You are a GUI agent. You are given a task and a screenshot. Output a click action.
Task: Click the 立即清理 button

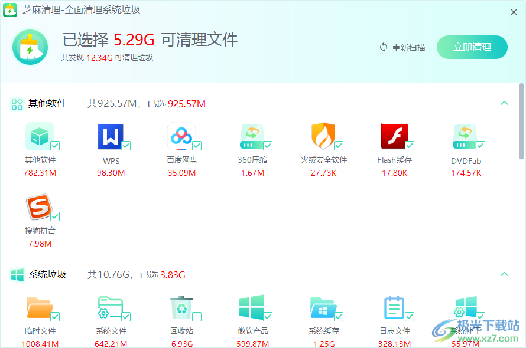click(x=472, y=47)
